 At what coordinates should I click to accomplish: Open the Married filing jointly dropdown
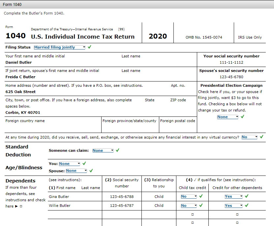[x=59, y=47]
